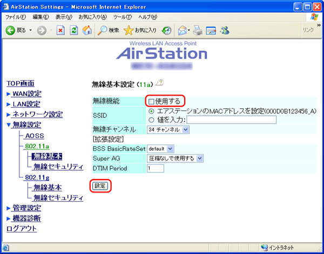This screenshot has width=324, height=254.
Task: Open 無線セキュリティ under 802.11g
Action: (58, 198)
